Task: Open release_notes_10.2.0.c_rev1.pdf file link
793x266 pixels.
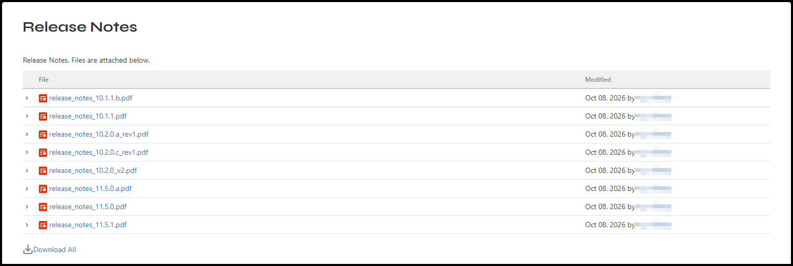Action: pyautogui.click(x=99, y=152)
